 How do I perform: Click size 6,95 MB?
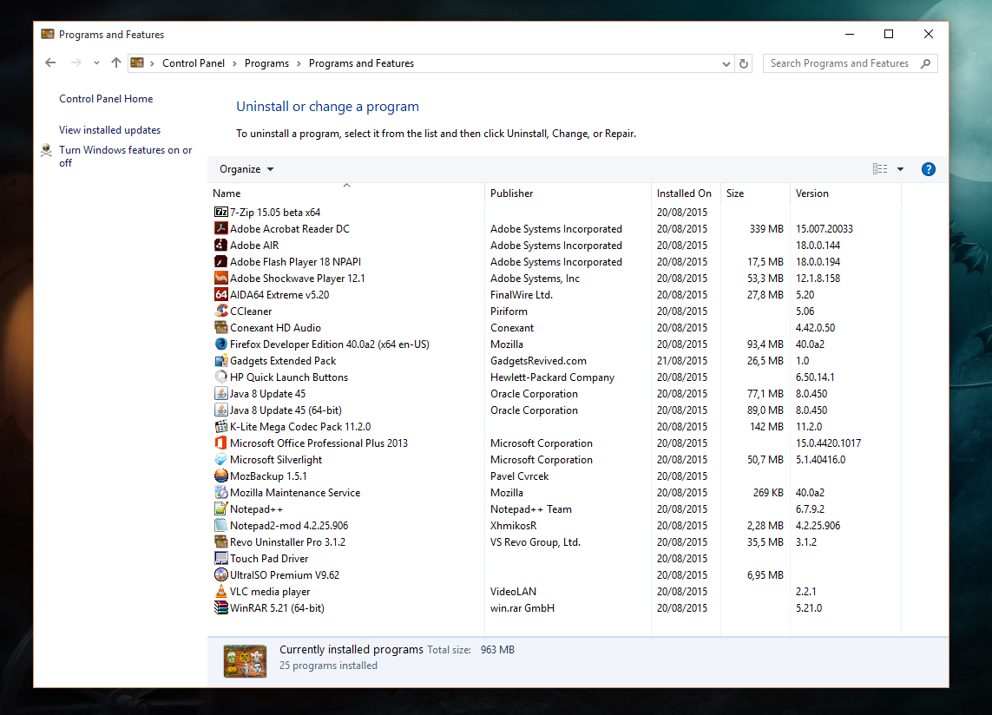(x=765, y=574)
